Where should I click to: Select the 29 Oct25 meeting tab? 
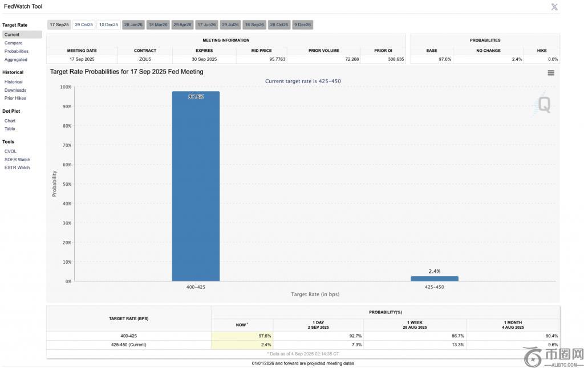(x=84, y=24)
